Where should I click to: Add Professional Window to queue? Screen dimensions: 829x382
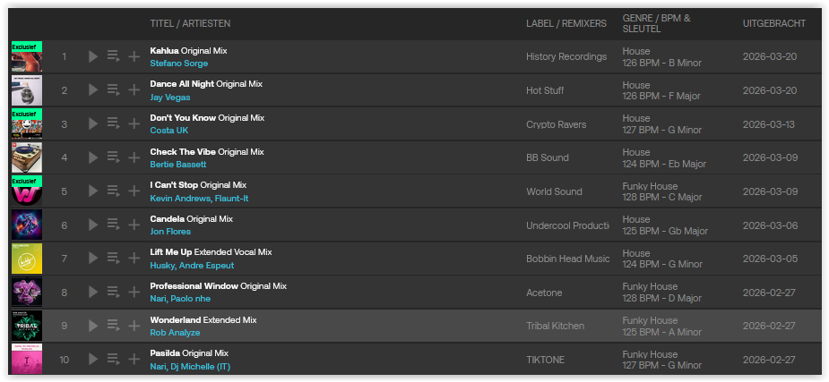click(x=113, y=293)
